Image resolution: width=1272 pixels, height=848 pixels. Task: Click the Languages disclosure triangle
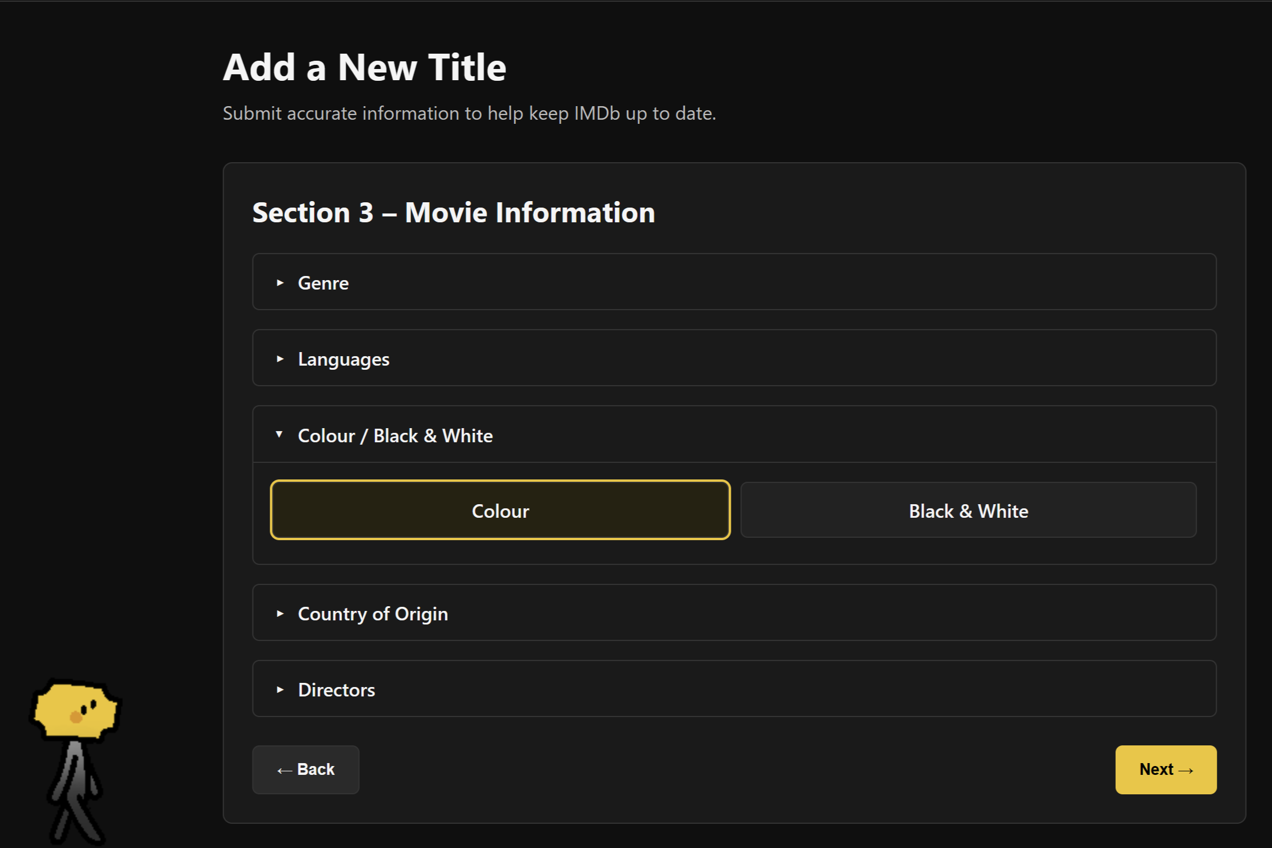coord(280,359)
